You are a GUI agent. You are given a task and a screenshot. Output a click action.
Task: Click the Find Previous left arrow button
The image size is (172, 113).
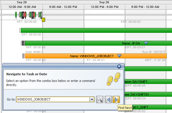tap(108, 99)
